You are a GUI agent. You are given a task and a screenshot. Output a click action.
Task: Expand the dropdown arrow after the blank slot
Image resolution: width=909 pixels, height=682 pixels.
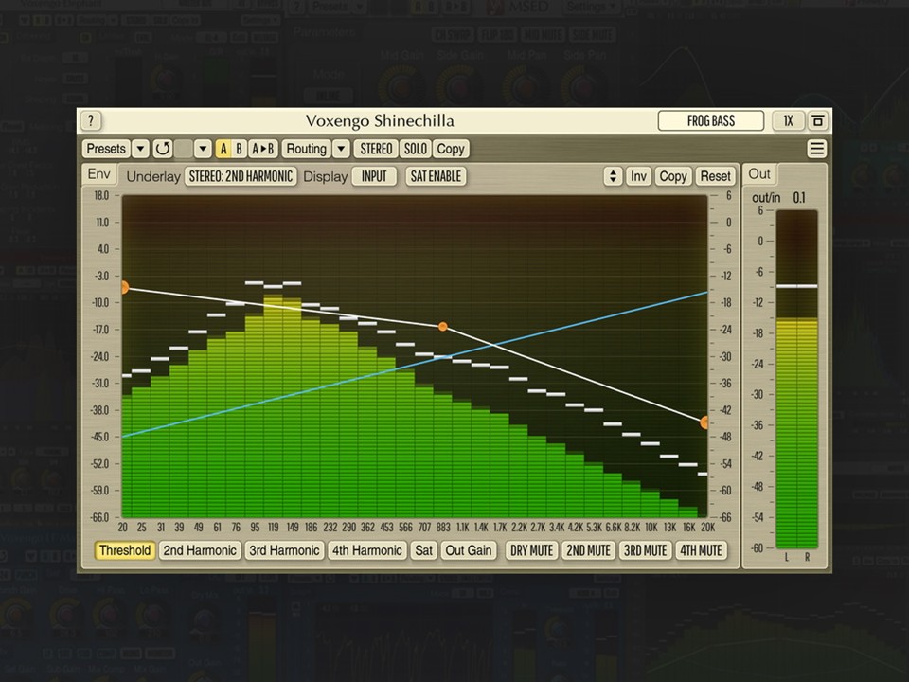[203, 149]
